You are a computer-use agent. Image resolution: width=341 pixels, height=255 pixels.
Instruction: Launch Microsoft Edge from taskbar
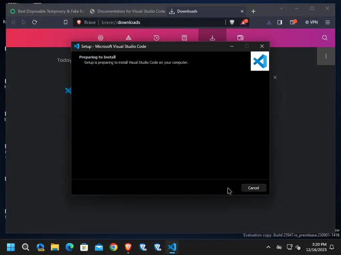[x=69, y=247]
